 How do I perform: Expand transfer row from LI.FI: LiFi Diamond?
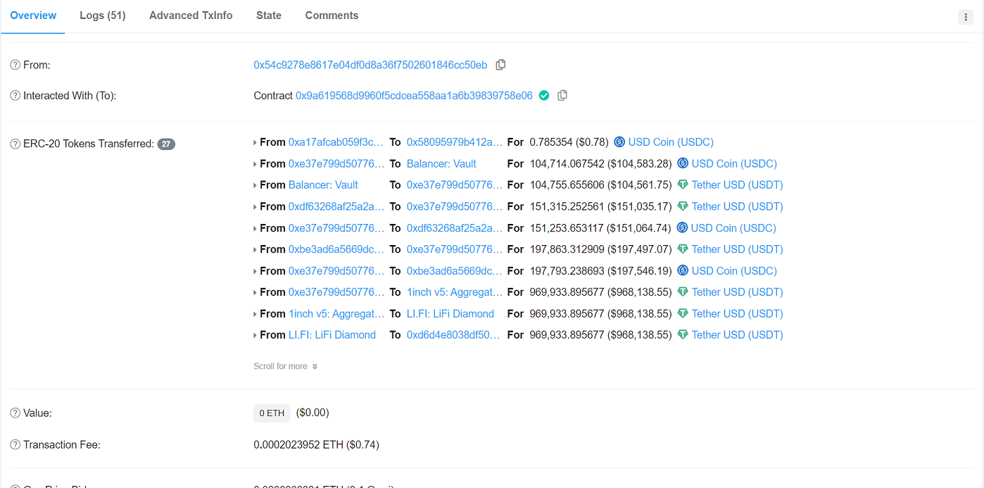pyautogui.click(x=256, y=335)
